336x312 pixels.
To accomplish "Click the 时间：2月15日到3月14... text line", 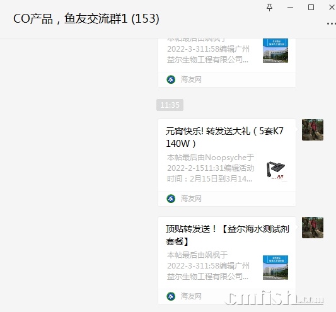I will pos(209,179).
